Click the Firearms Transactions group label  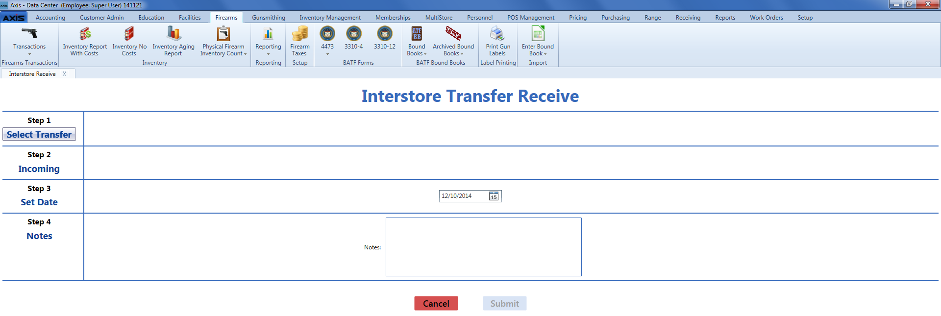(29, 63)
